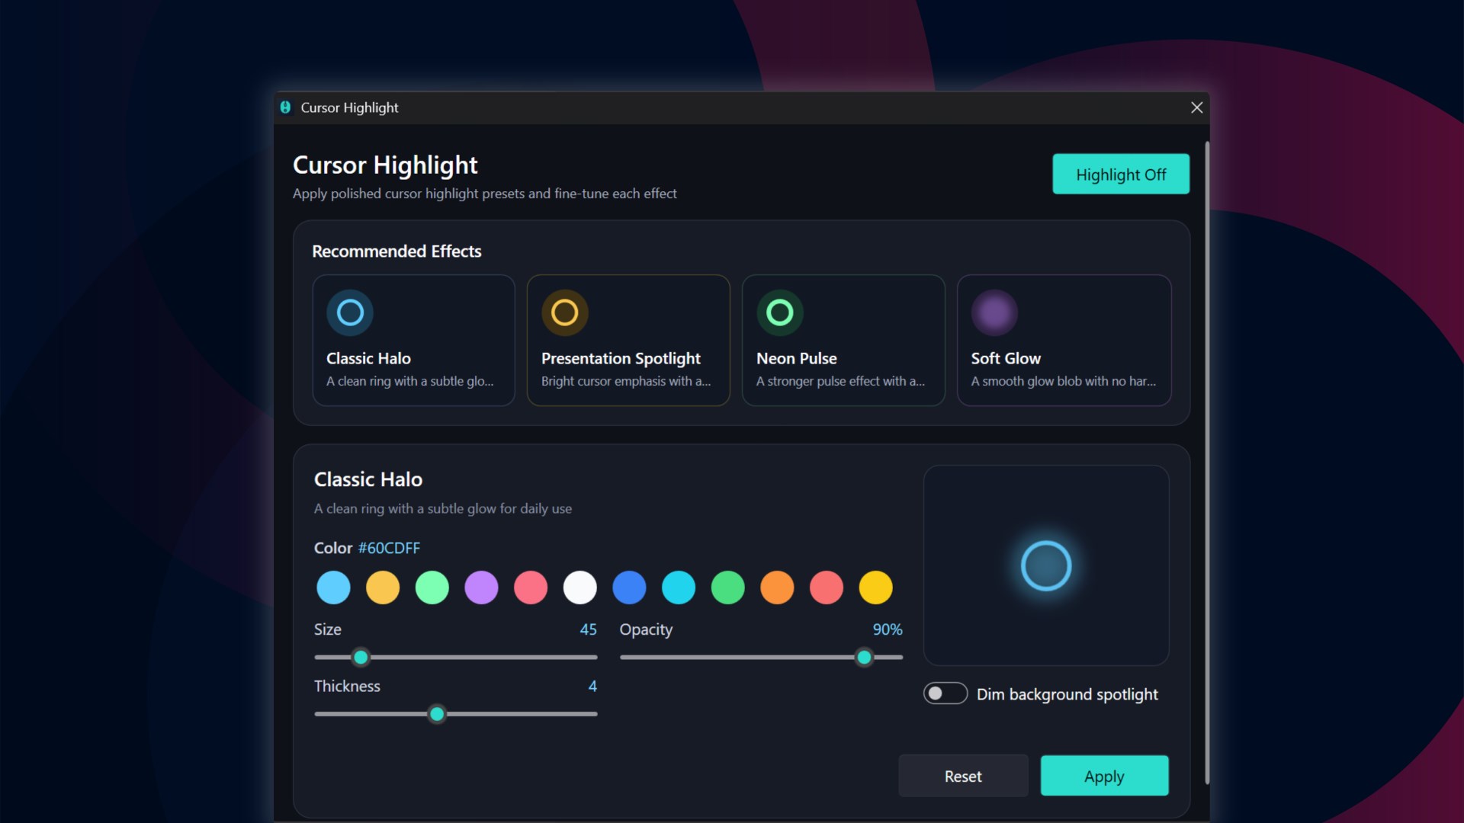1464x823 pixels.
Task: Click the Size slider handle
Action: pyautogui.click(x=361, y=657)
